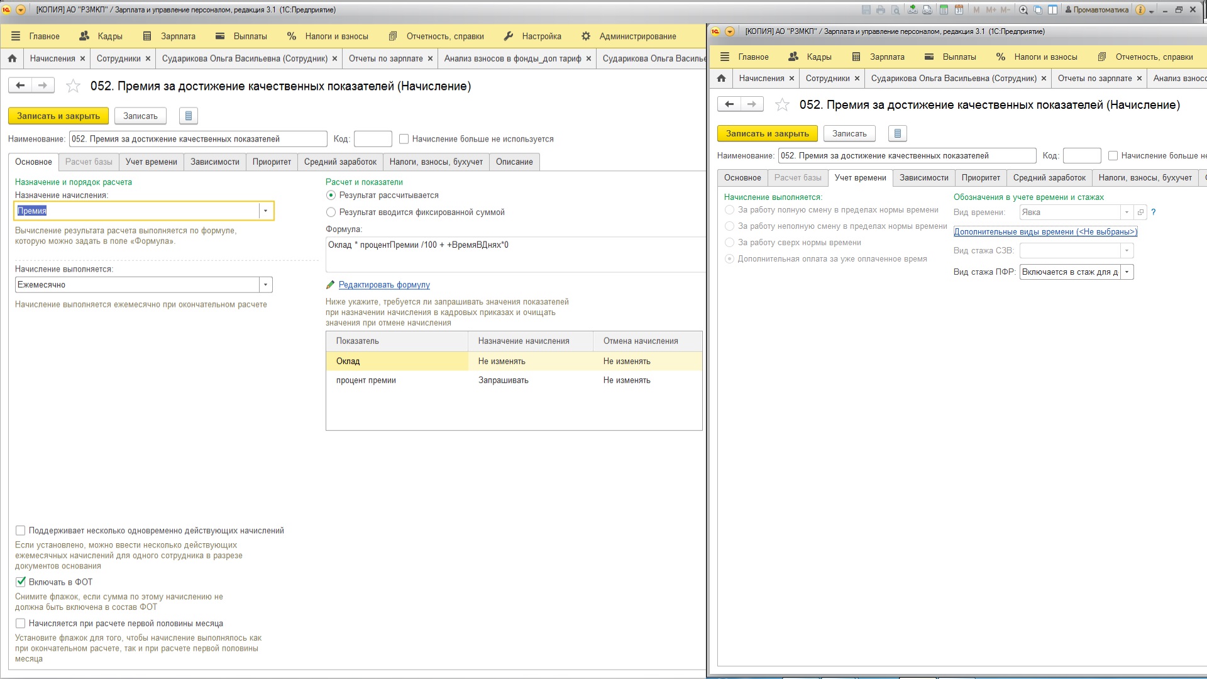Switch to Средний заработок tab in left window
This screenshot has width=1207, height=679.
pos(340,162)
